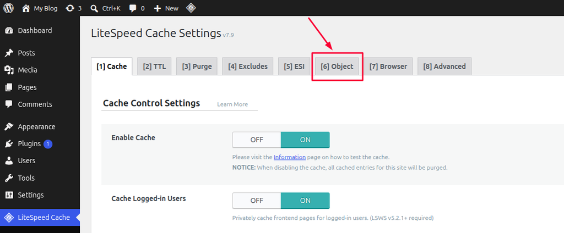Click the LiteSpeed Cache Settings heading
564x233 pixels.
(156, 34)
